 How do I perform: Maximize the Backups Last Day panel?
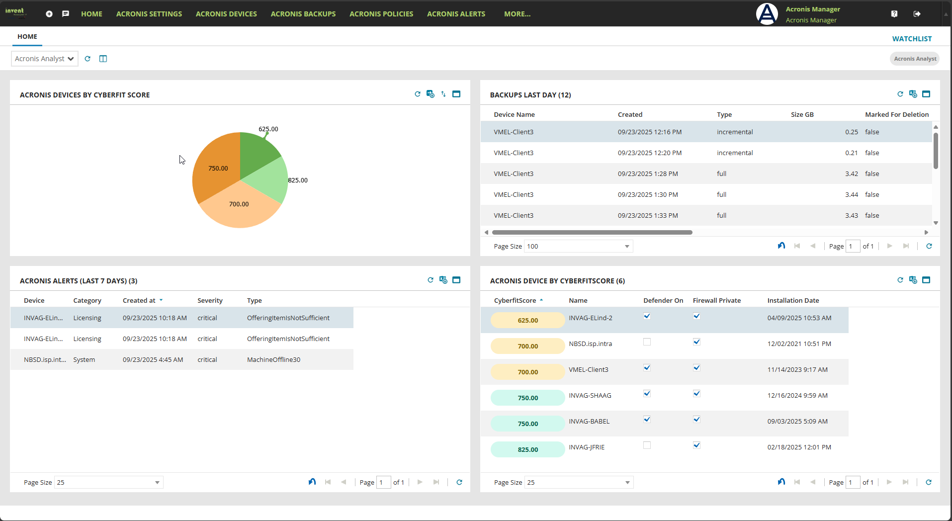pyautogui.click(x=926, y=94)
